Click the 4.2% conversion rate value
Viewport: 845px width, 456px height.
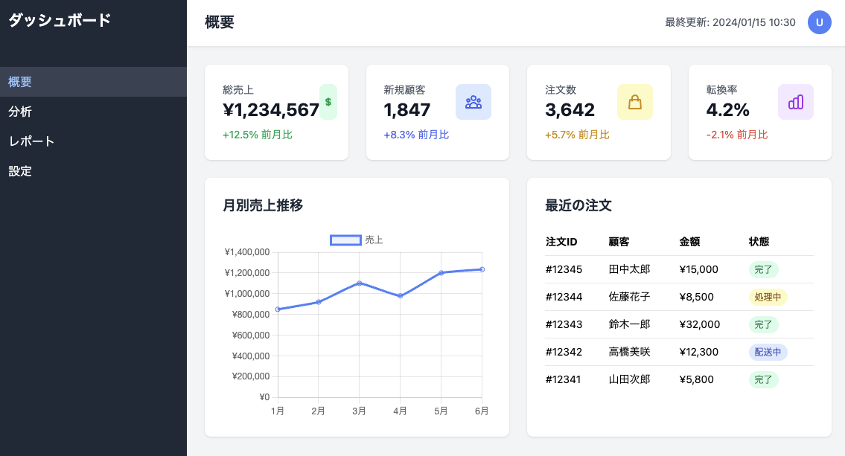tap(727, 110)
